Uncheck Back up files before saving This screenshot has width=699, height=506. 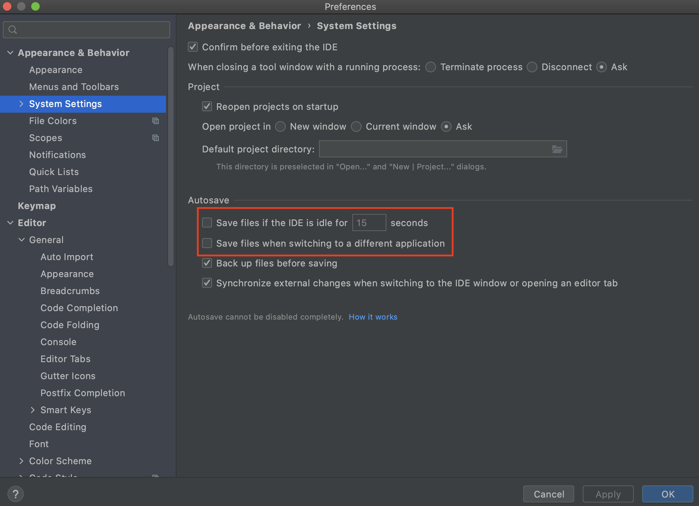pyautogui.click(x=207, y=263)
